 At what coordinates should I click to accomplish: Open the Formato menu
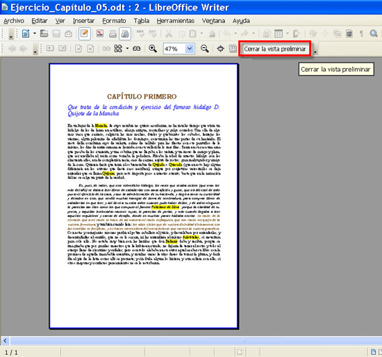pos(114,21)
